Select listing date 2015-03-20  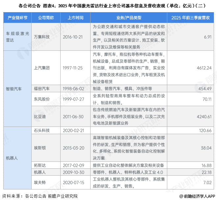pyautogui.click(x=73, y=148)
